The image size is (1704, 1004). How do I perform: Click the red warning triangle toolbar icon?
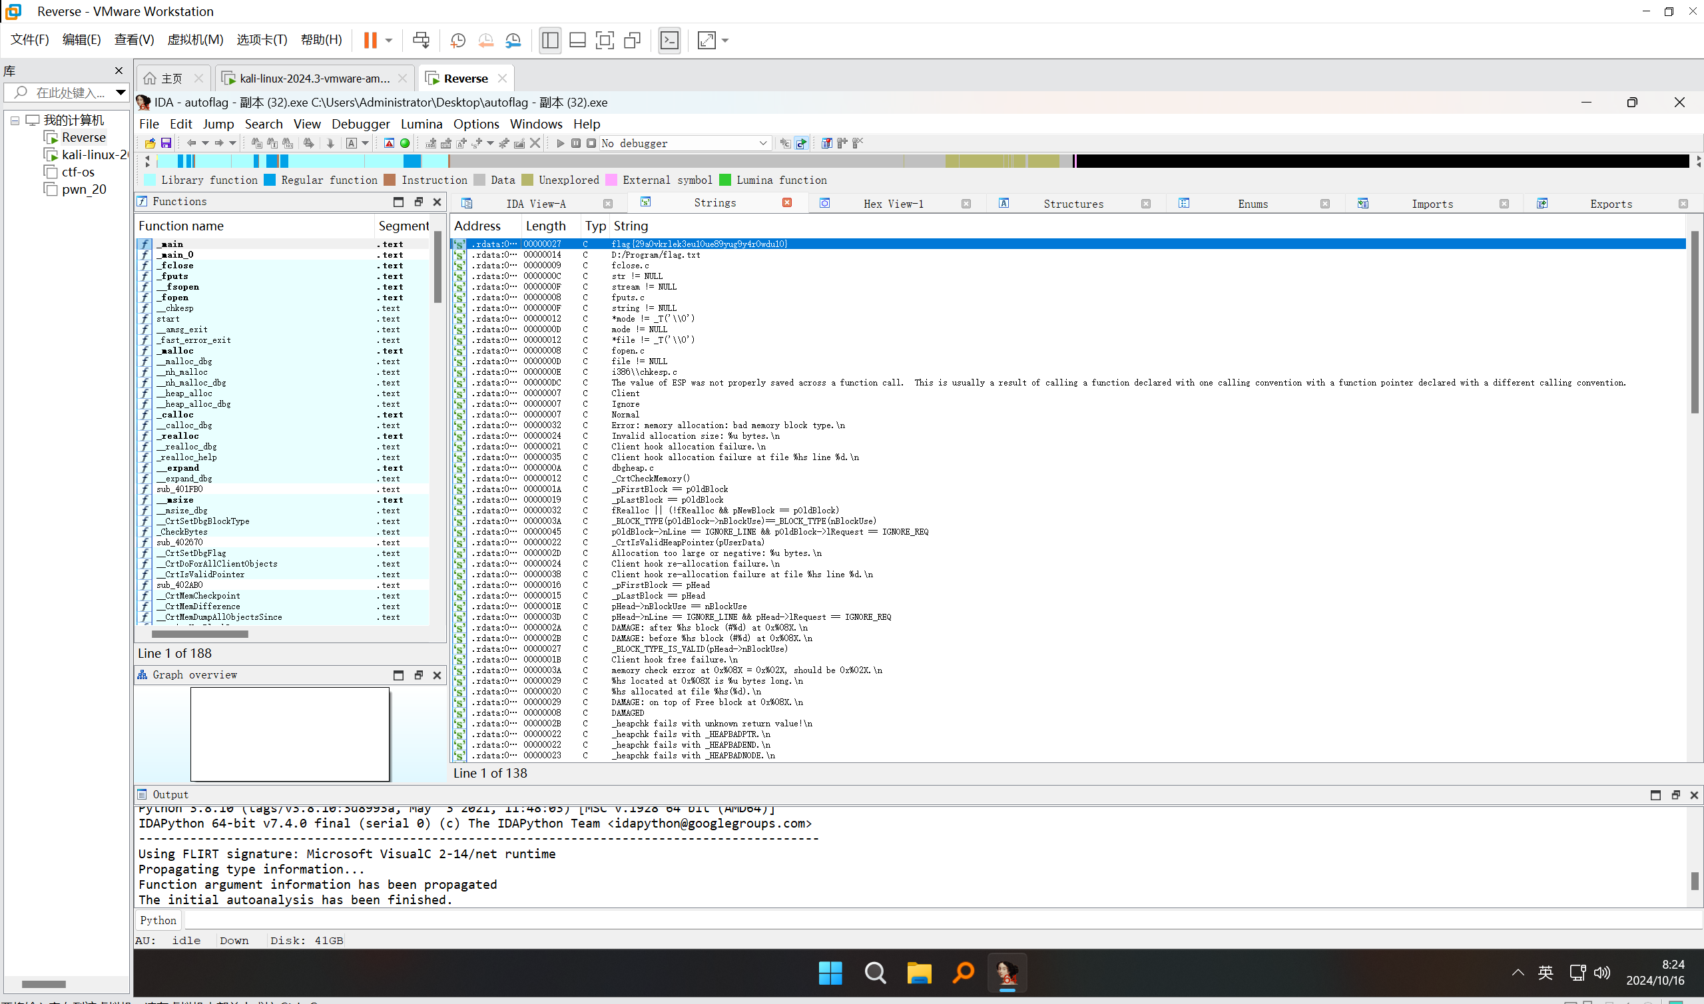pyautogui.click(x=389, y=142)
